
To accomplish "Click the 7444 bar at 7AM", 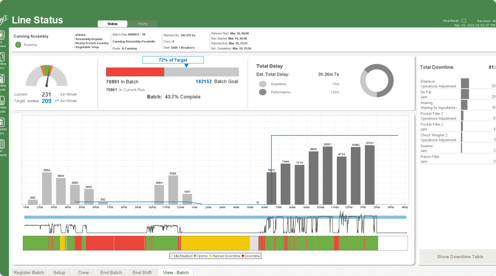I will click(x=285, y=184).
